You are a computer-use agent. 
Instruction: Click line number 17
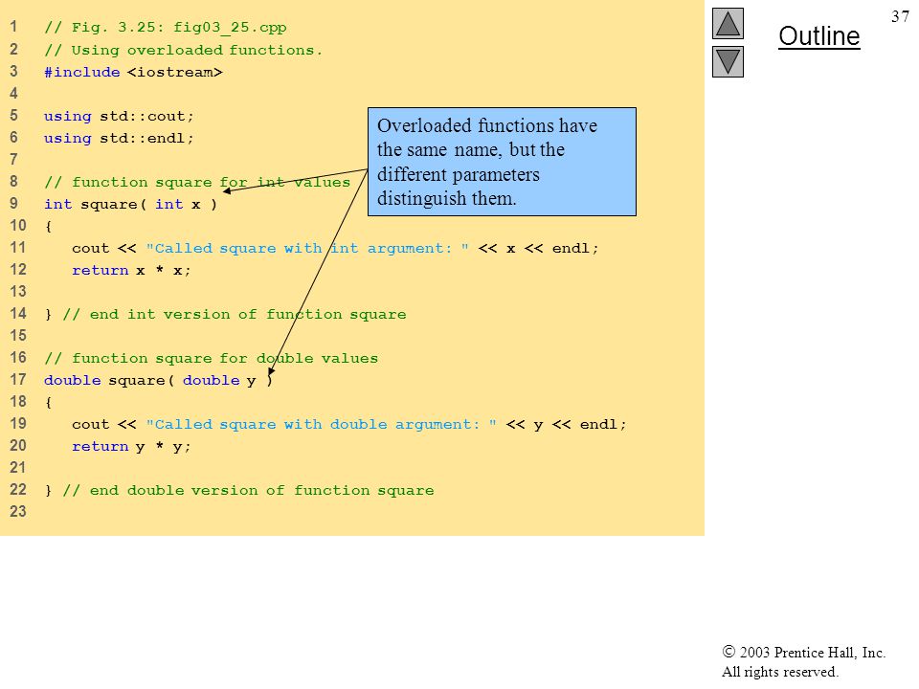click(17, 380)
